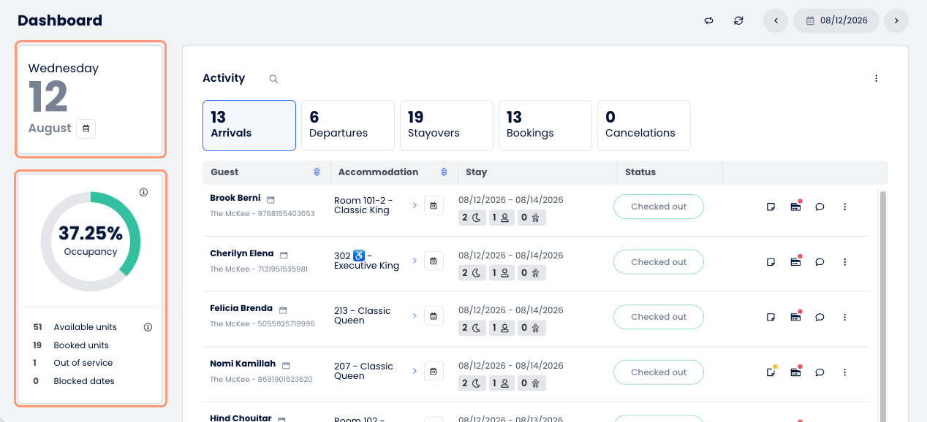Viewport: 927px width, 422px height.
Task: Select the 6 Departures tab
Action: [x=348, y=126]
